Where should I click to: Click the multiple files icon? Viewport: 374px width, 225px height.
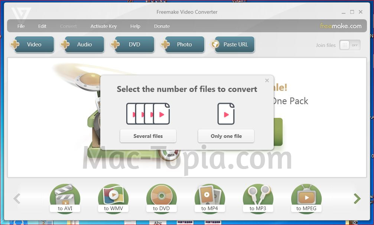(148, 114)
